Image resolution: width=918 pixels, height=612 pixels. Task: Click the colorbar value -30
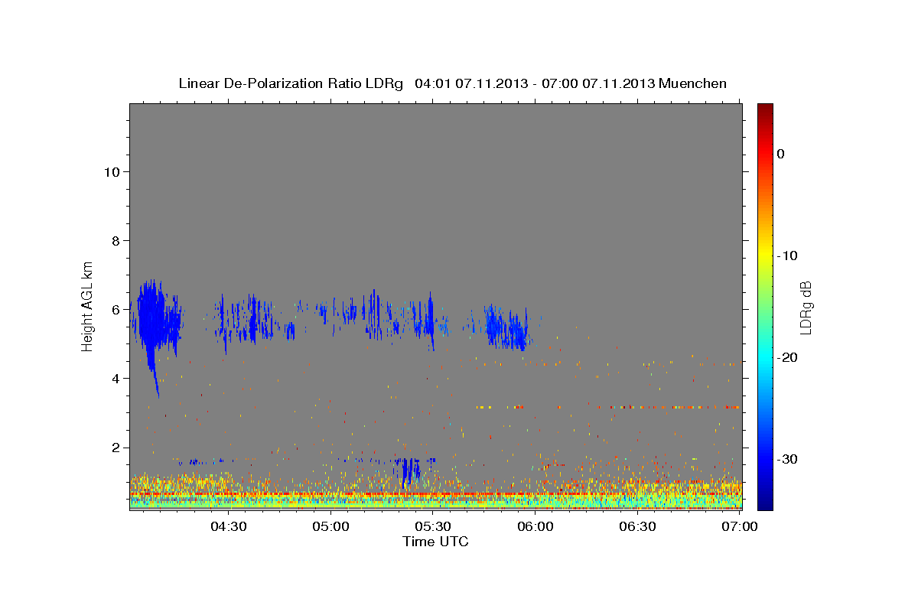pyautogui.click(x=787, y=459)
